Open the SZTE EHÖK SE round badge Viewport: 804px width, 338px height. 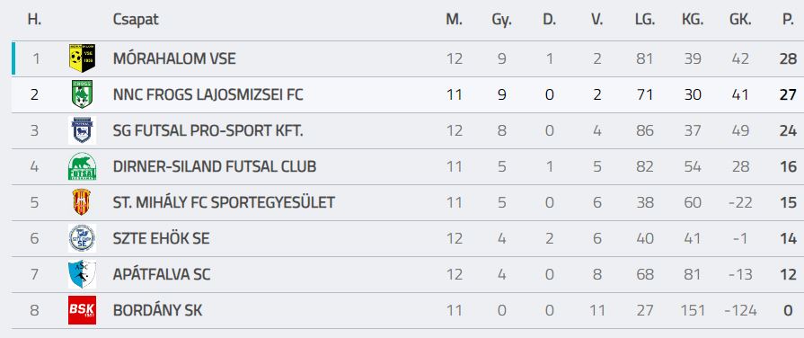pyautogui.click(x=82, y=238)
